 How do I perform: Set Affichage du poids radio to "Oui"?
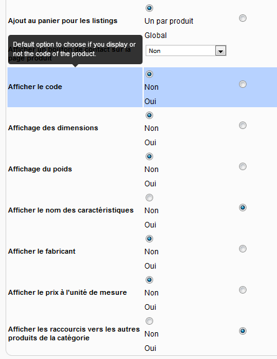[x=243, y=166]
